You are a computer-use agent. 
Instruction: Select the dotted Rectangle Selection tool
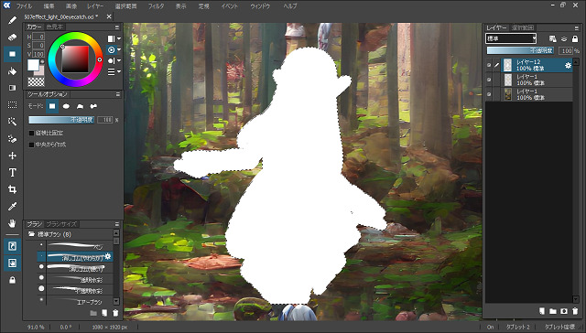coord(12,105)
